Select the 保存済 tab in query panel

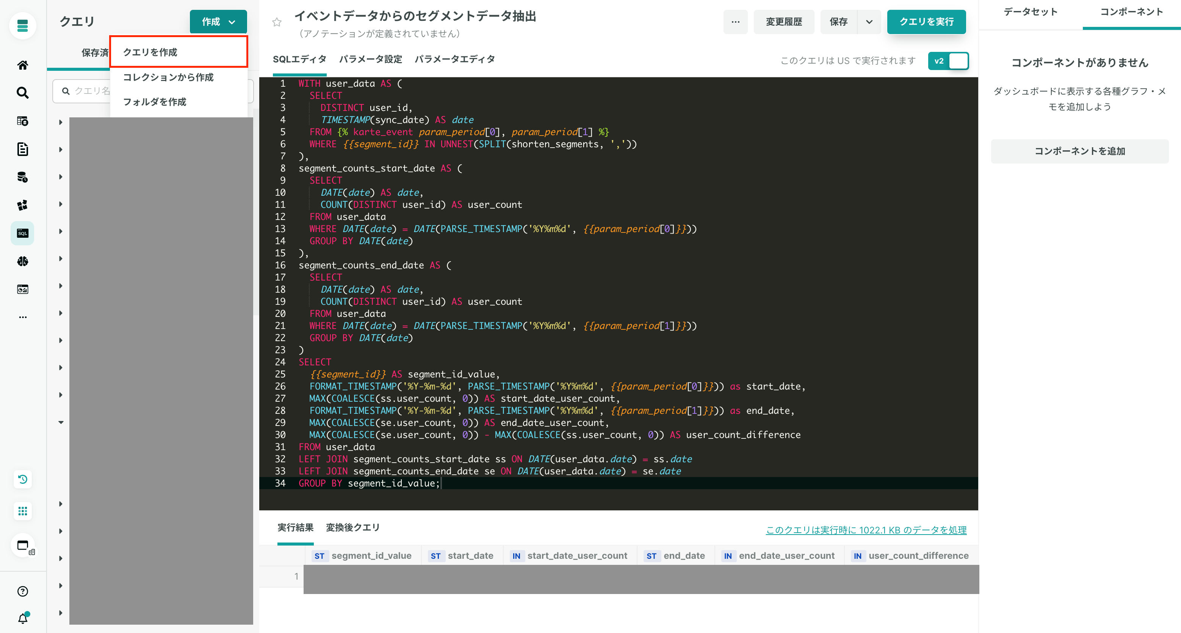[95, 53]
